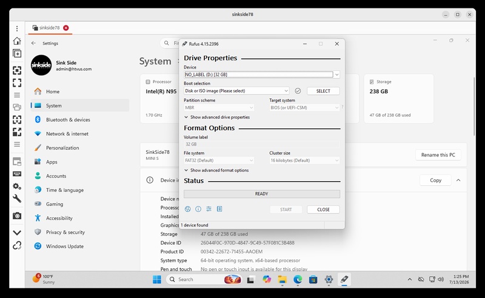Open Accessibility settings

(80, 218)
